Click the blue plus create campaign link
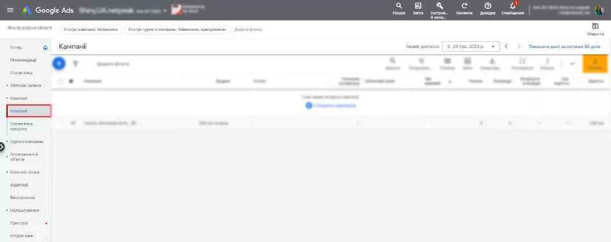This screenshot has width=611, height=242. (x=331, y=106)
